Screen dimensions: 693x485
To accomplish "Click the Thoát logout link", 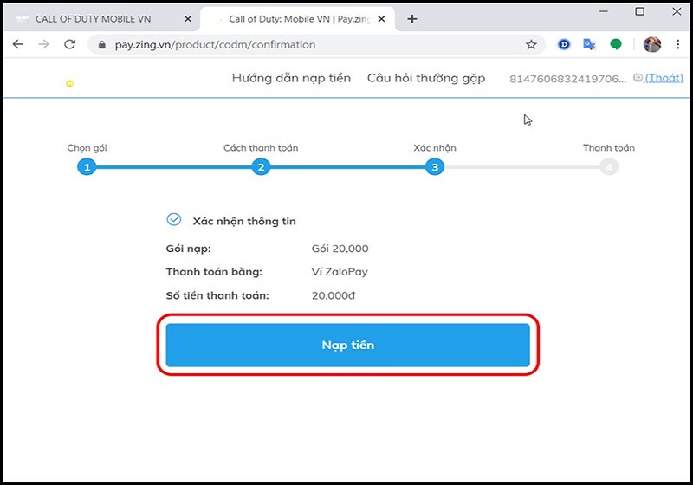I will point(664,78).
